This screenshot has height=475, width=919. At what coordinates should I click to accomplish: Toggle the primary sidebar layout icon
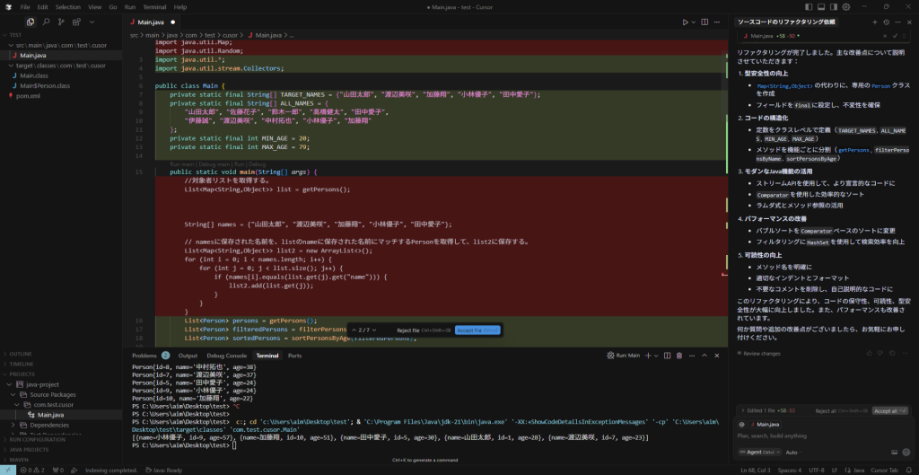tap(809, 7)
